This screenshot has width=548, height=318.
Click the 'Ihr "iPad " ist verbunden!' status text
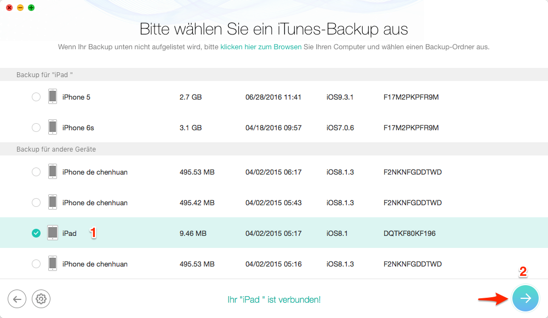[x=274, y=299]
